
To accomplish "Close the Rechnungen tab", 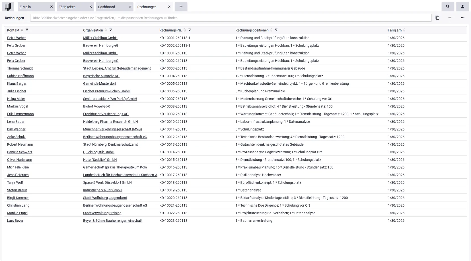I will [169, 7].
